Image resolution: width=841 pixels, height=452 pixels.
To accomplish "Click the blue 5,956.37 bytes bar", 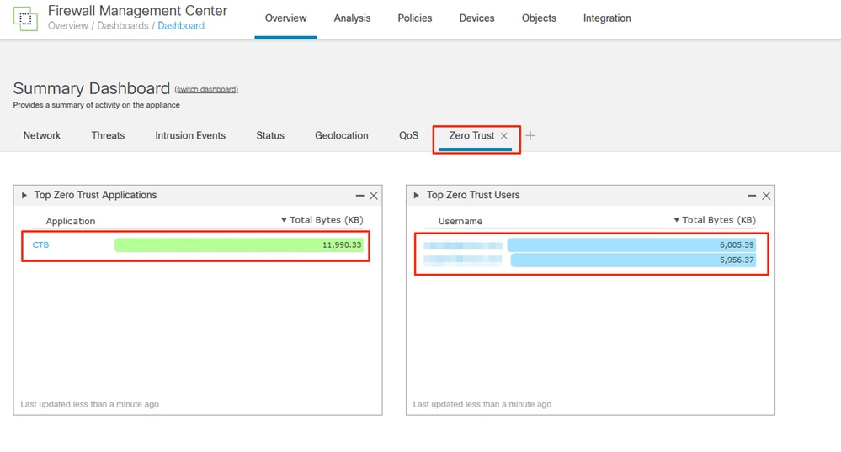I will click(x=633, y=260).
